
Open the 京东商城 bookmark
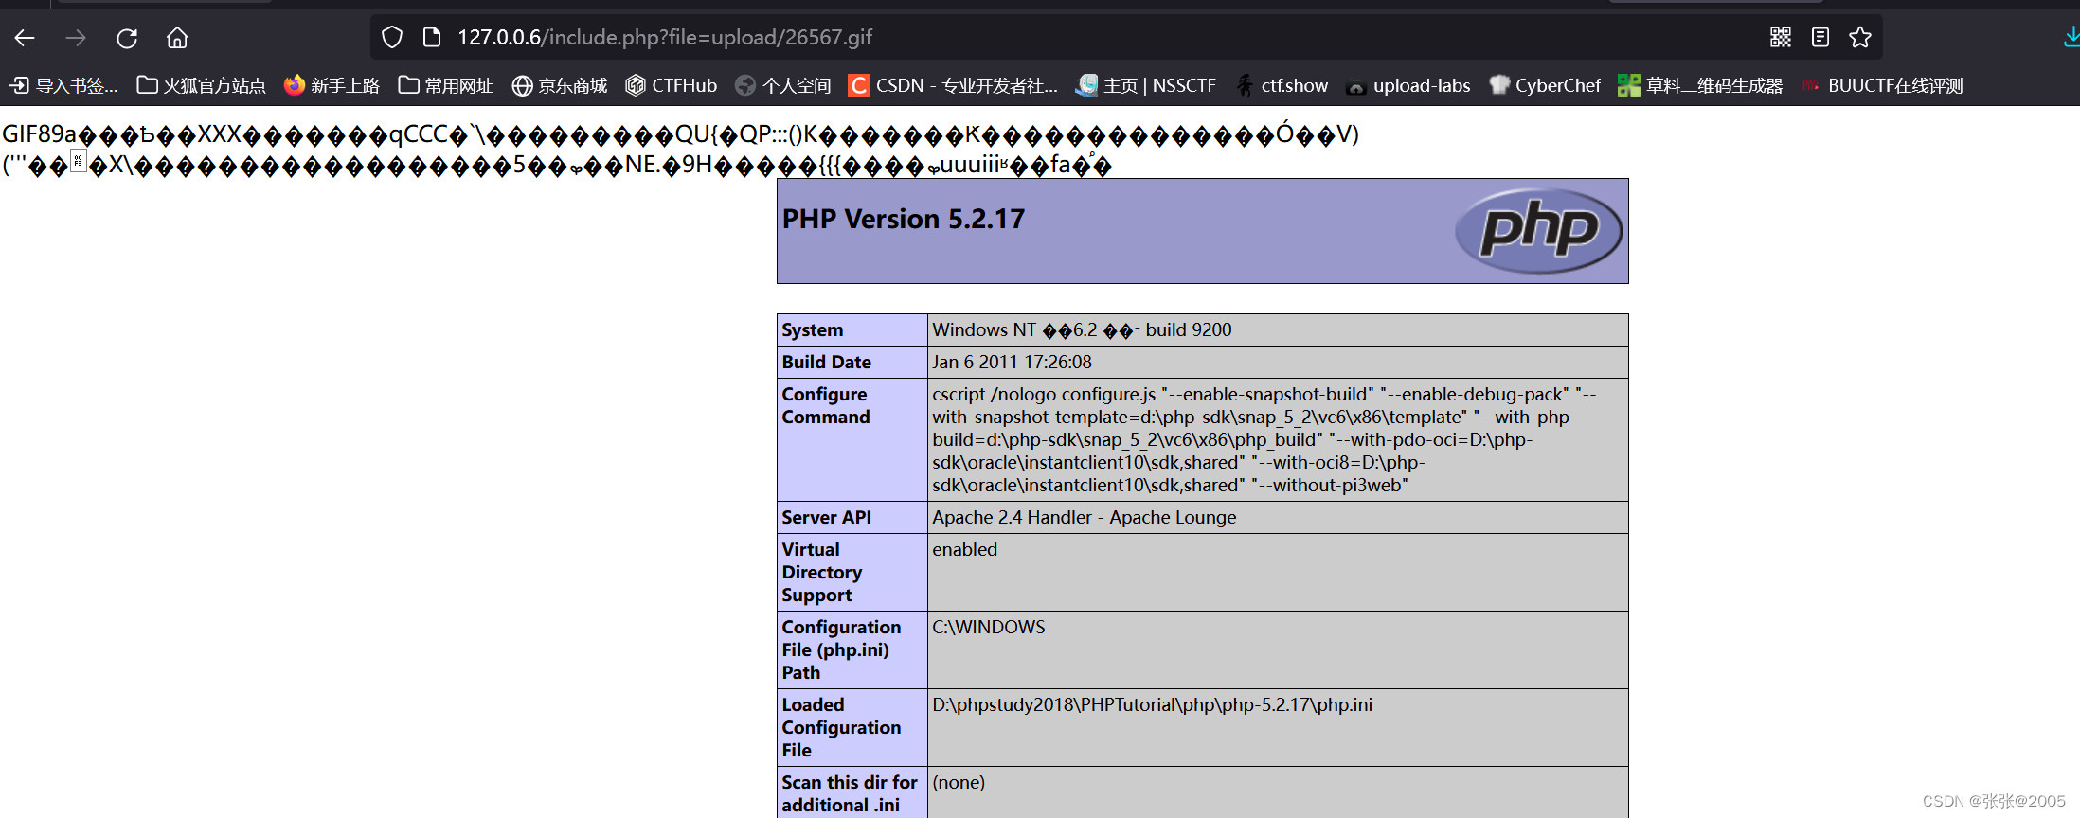(x=560, y=86)
